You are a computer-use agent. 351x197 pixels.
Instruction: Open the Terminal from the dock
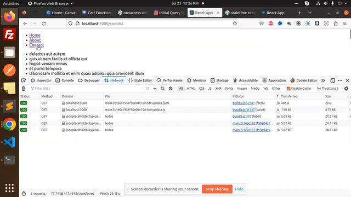tap(9, 160)
